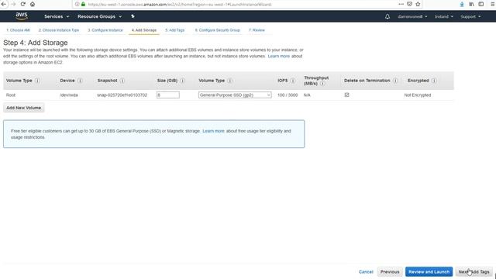This screenshot has width=496, height=279.
Task: Reload the page with the refresh icon
Action: pos(22,4)
